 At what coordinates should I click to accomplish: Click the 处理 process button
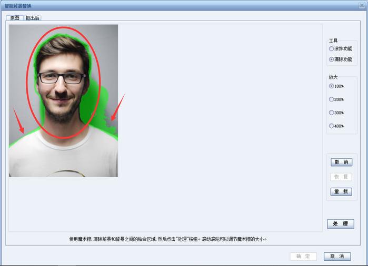341,224
